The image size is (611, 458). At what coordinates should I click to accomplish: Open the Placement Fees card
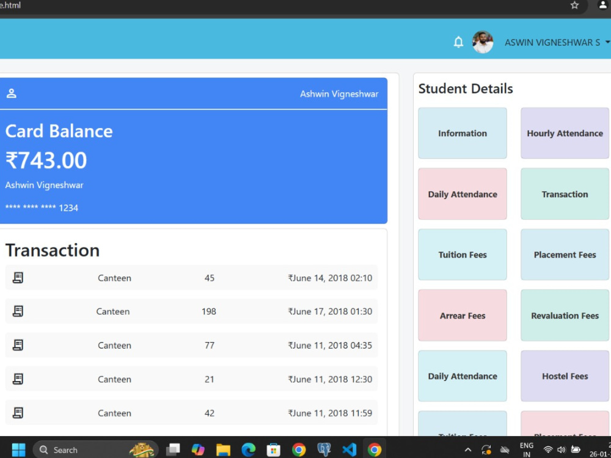tap(565, 255)
